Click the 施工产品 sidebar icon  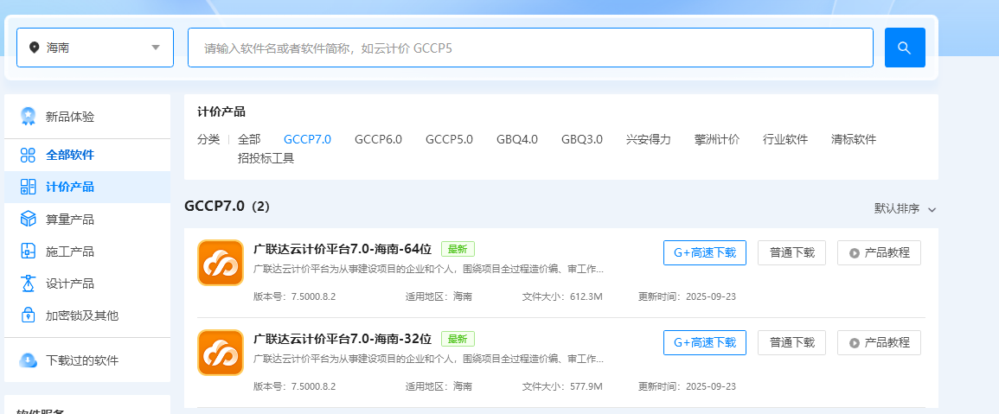click(28, 251)
